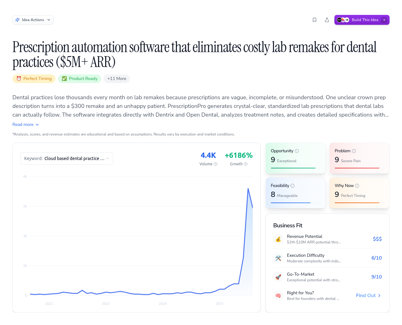The image size is (402, 325).
Task: Select the Product Ready tag
Action: pyautogui.click(x=79, y=79)
